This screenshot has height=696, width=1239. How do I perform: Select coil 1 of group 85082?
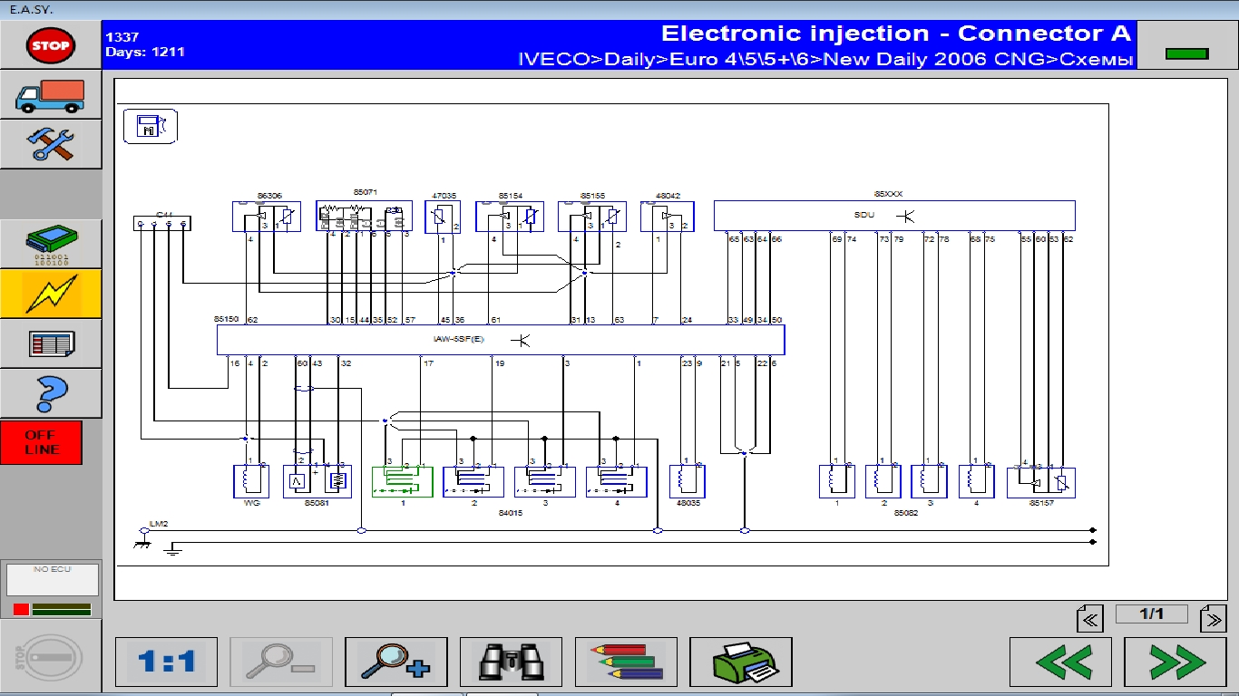click(x=837, y=482)
